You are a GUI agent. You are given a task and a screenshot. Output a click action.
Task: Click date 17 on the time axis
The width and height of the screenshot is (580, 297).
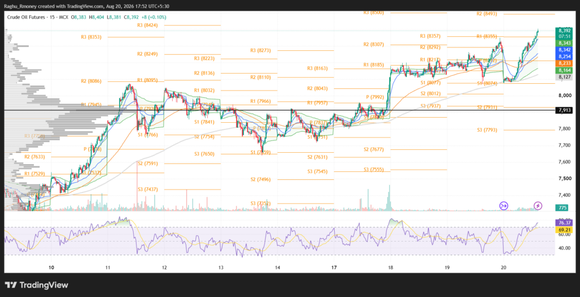click(x=334, y=268)
